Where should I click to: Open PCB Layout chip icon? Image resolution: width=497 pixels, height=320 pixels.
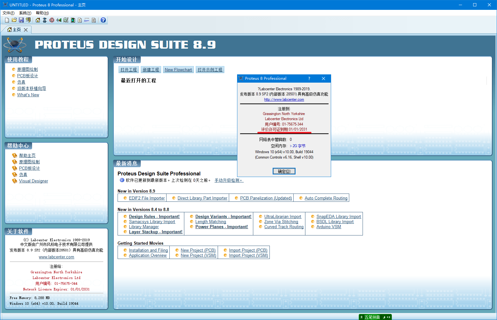52,20
